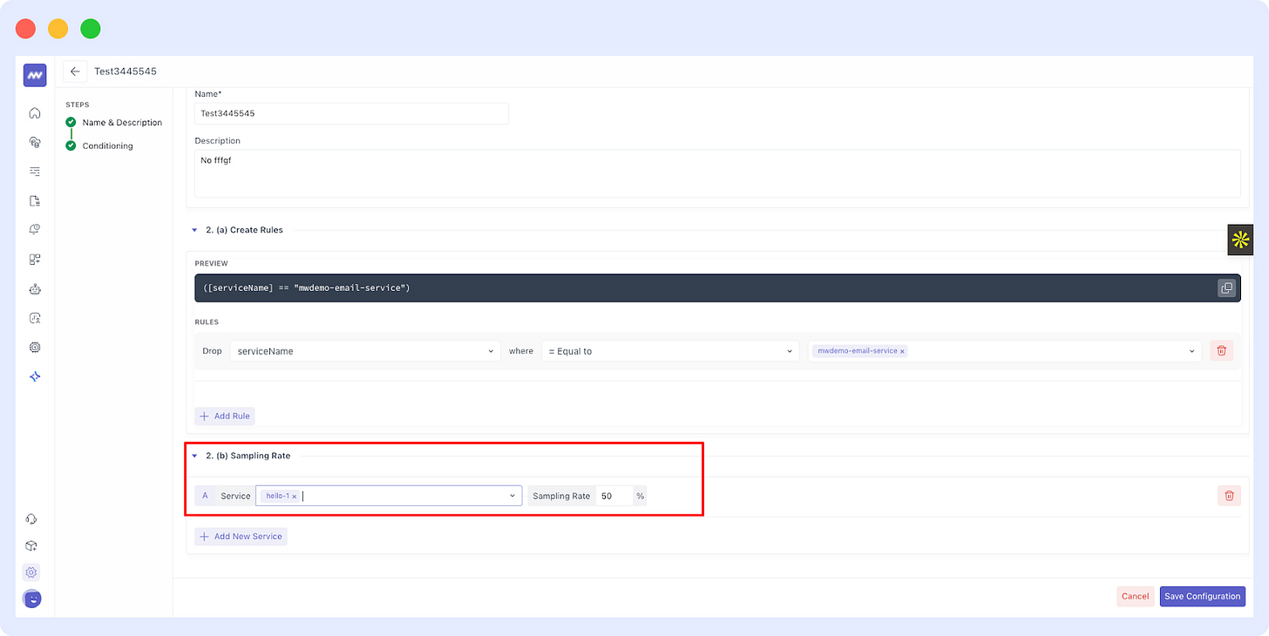The image size is (1269, 636).
Task: Open the installation box icon
Action: (x=31, y=546)
